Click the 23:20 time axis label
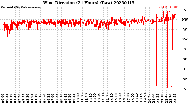This screenshot has height=104, width=192. coord(170,98)
